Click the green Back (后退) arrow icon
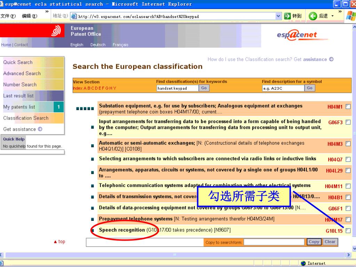 (313, 16)
